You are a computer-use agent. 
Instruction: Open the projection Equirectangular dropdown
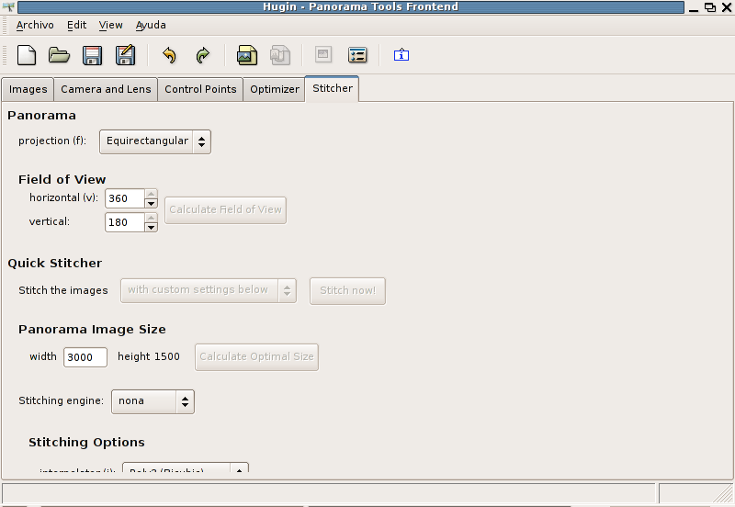click(155, 141)
